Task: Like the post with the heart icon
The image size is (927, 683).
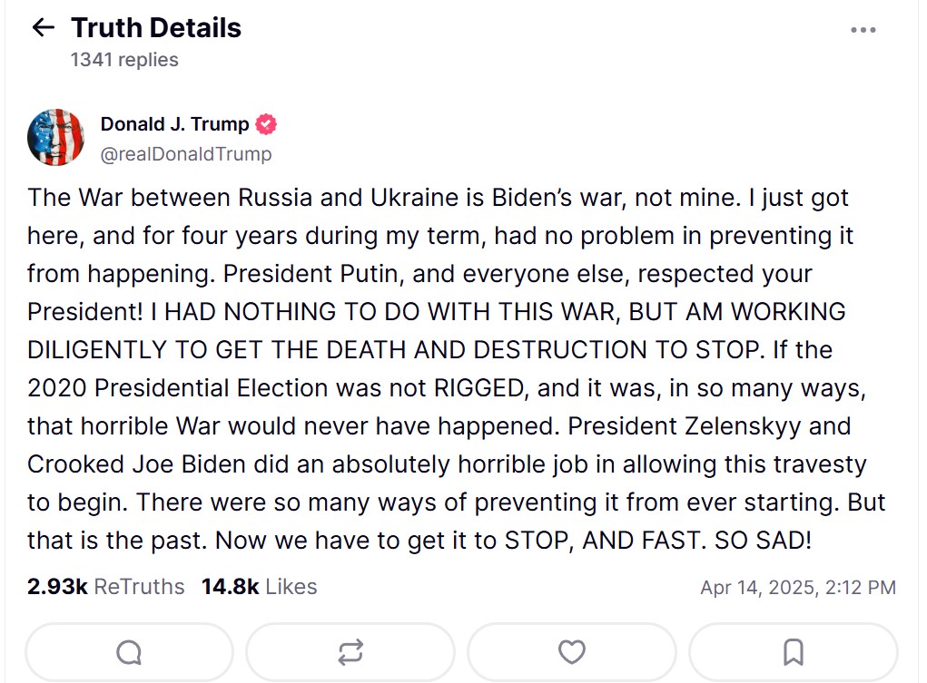Action: [571, 651]
